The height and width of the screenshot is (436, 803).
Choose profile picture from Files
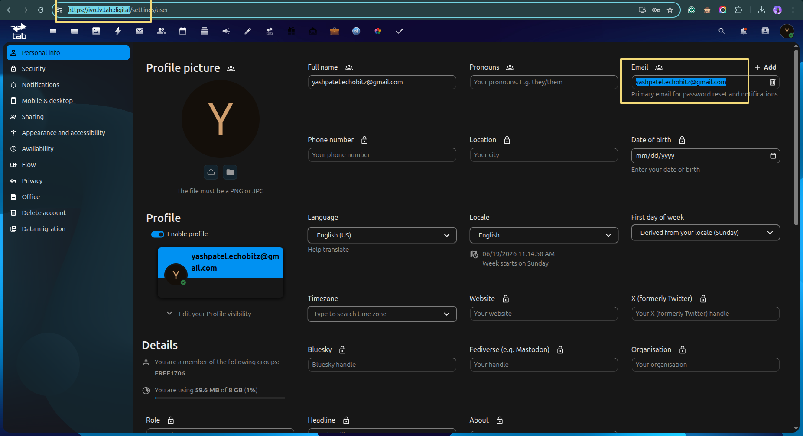230,172
